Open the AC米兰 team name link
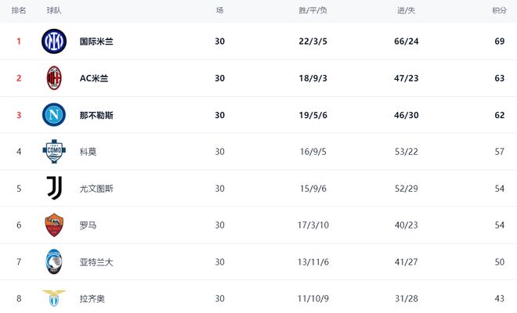517x313 pixels. [94, 78]
